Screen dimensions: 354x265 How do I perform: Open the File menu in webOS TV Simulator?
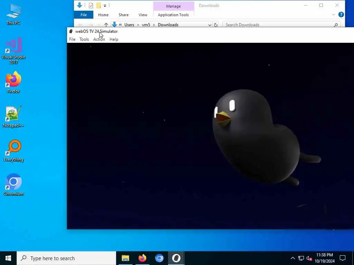pos(72,39)
